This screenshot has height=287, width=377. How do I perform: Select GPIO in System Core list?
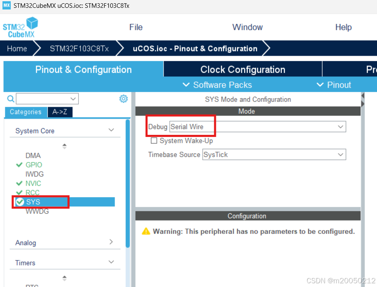34,165
